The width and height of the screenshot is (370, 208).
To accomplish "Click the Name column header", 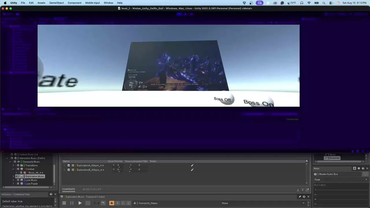I will pos(66,161).
